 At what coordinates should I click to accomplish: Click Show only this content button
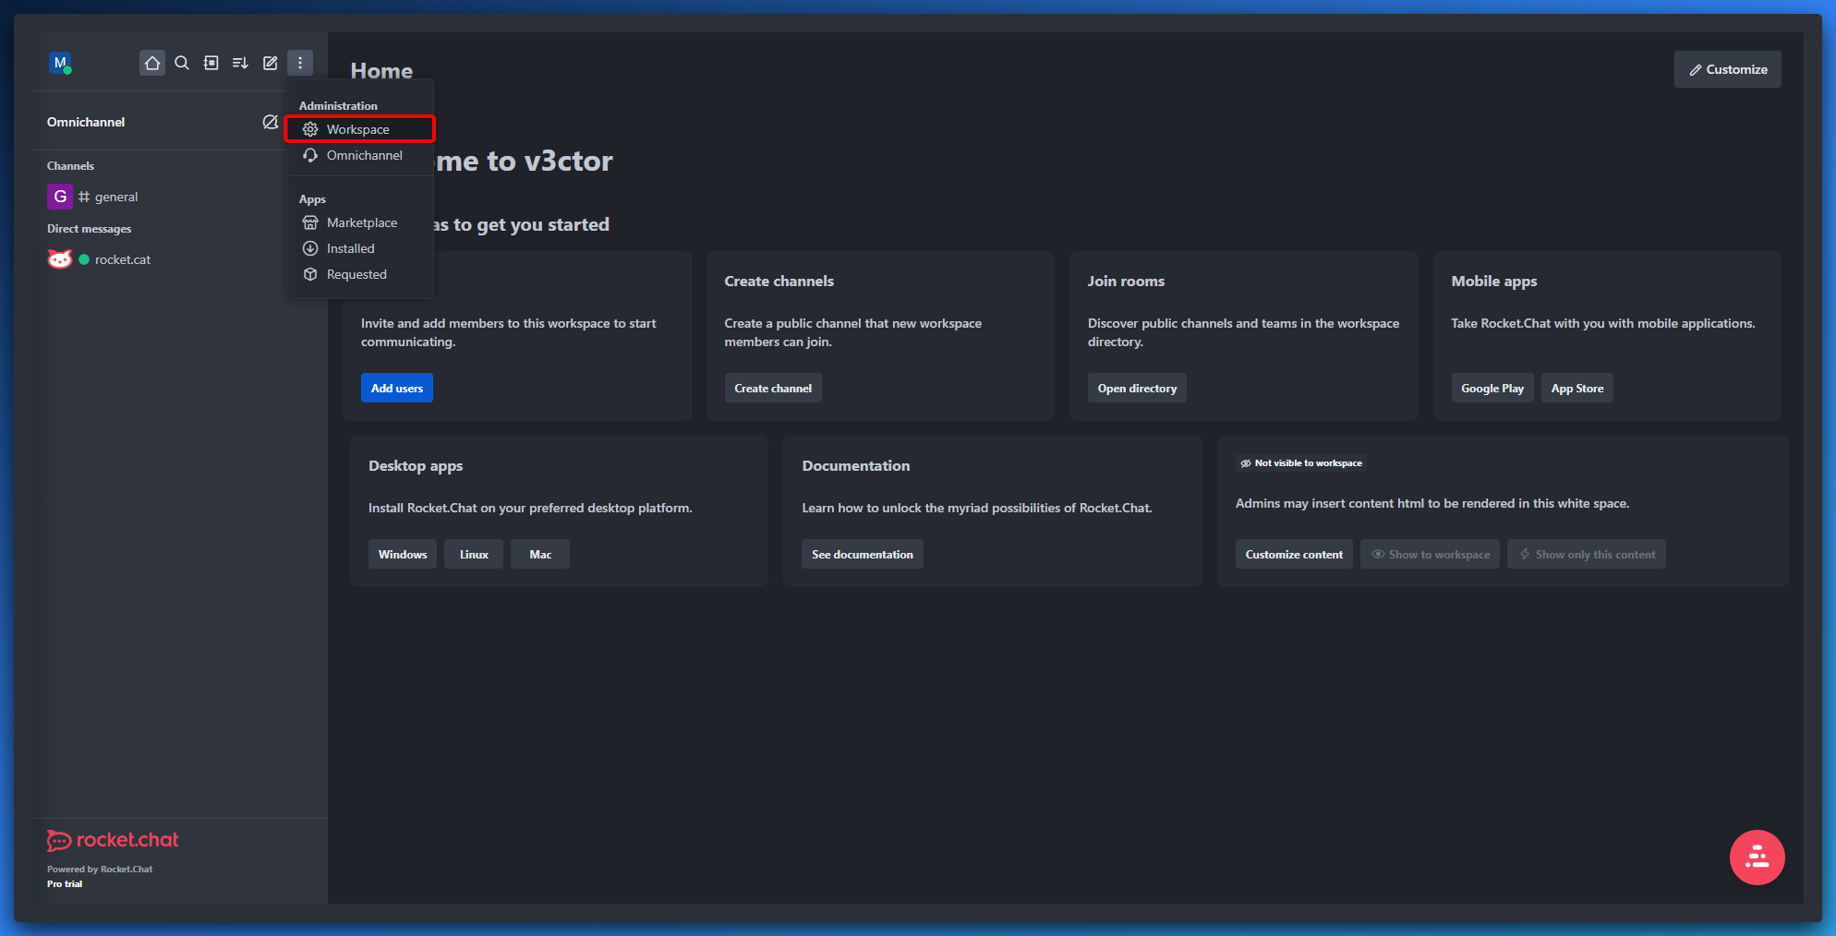point(1587,554)
